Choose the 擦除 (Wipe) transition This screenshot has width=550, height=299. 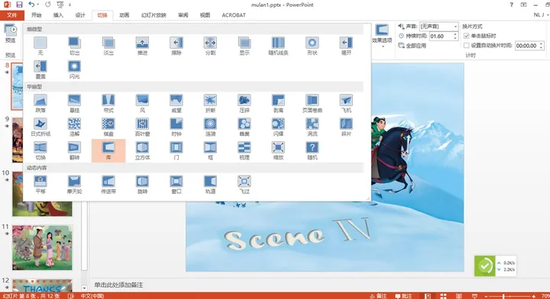click(x=176, y=46)
